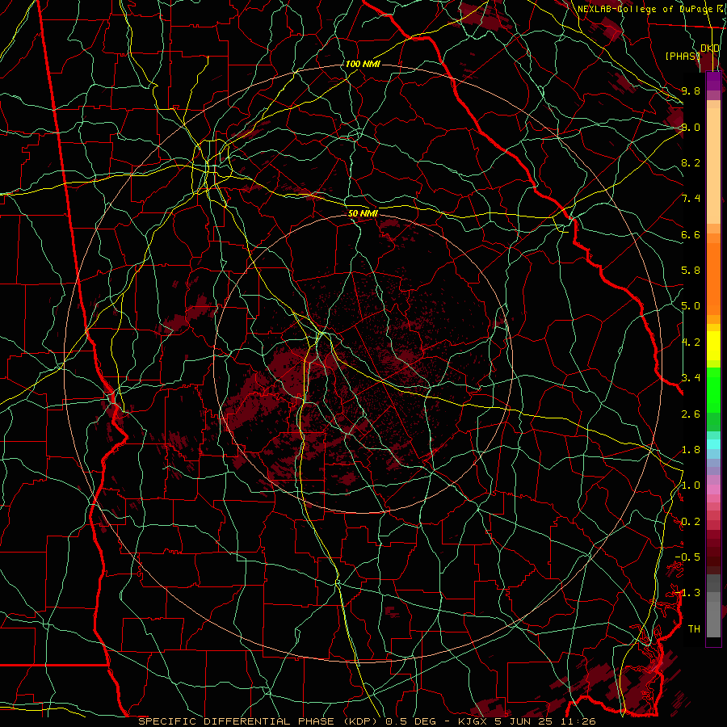Viewport: 727px width, 727px height.
Task: Click the purple band atop the color bar
Action: coord(713,81)
